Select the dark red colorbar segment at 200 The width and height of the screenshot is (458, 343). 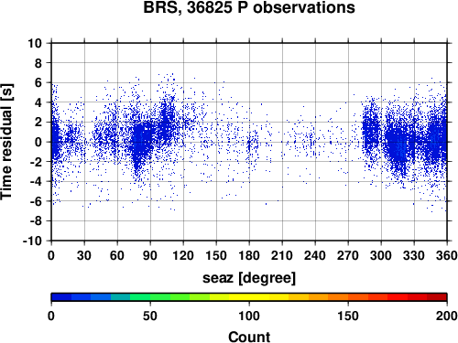coord(437,297)
